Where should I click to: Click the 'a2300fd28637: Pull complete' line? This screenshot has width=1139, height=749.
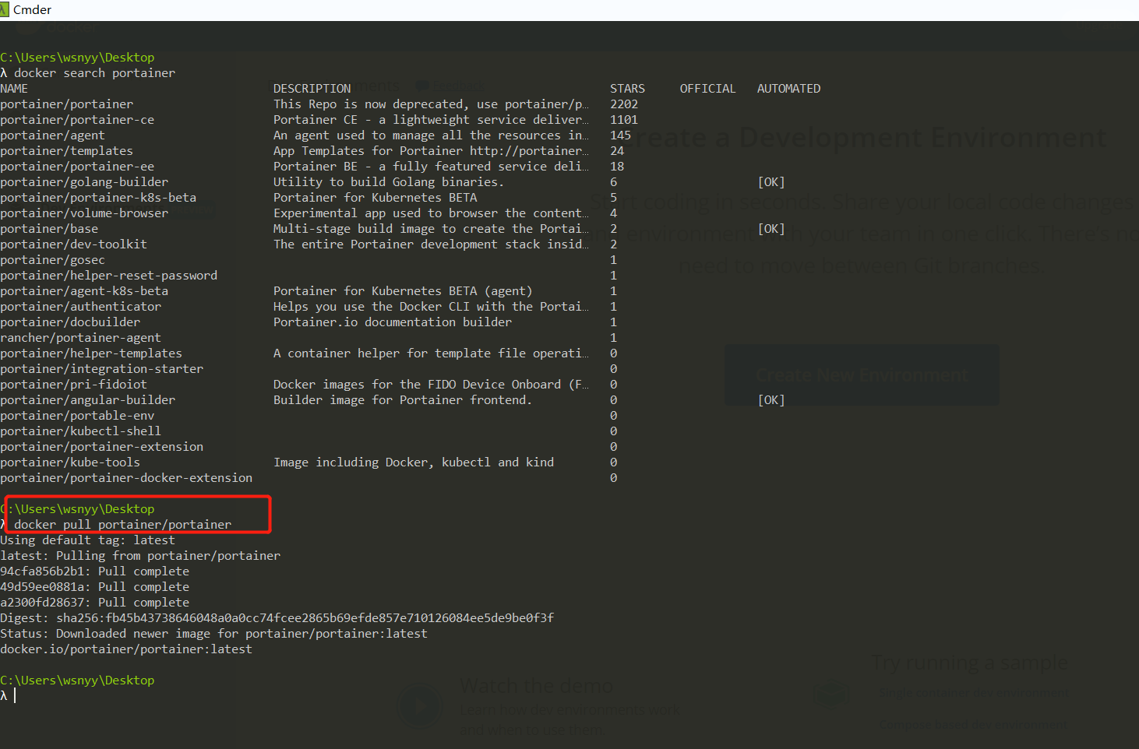(94, 603)
